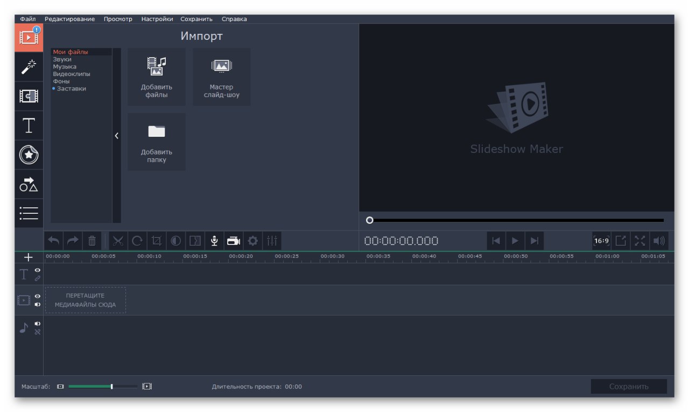The image size is (689, 412).
Task: Click the 00:01:00 timeline ruler mark
Action: [607, 256]
